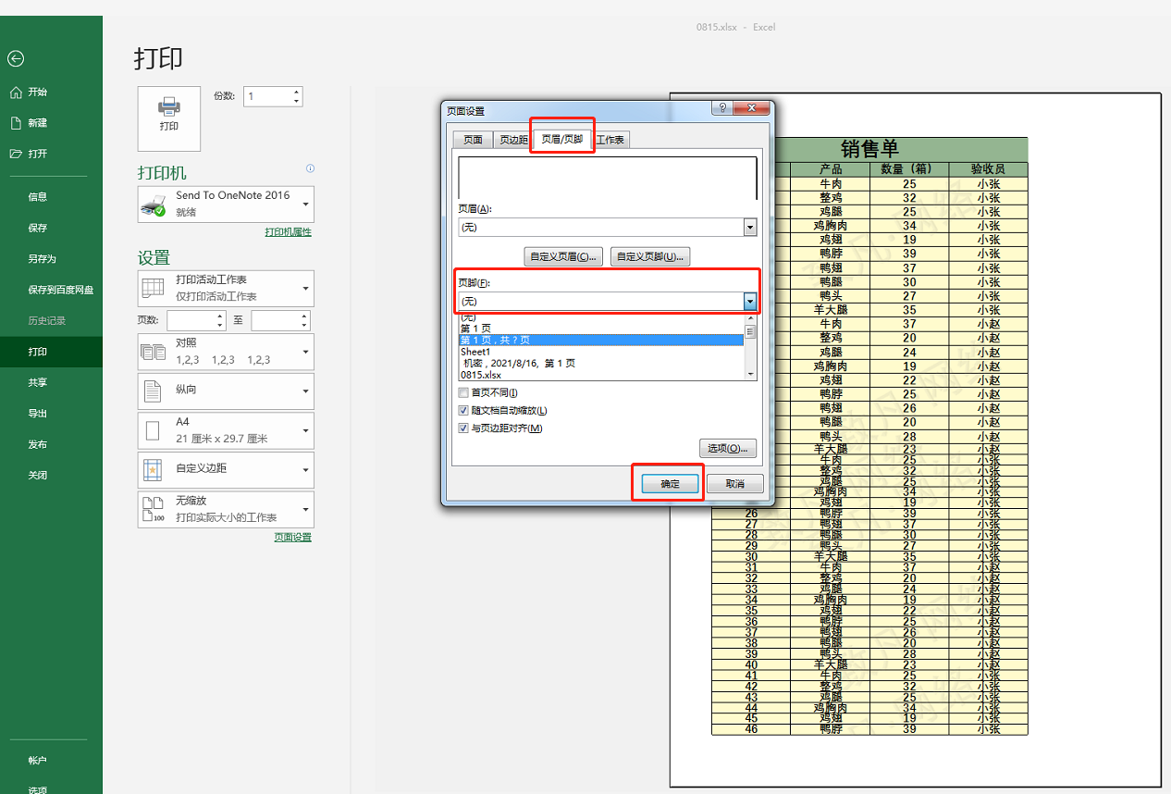Screen dimensions: 1171x794
Task: Open 打印机属性 link
Action: pos(289,232)
